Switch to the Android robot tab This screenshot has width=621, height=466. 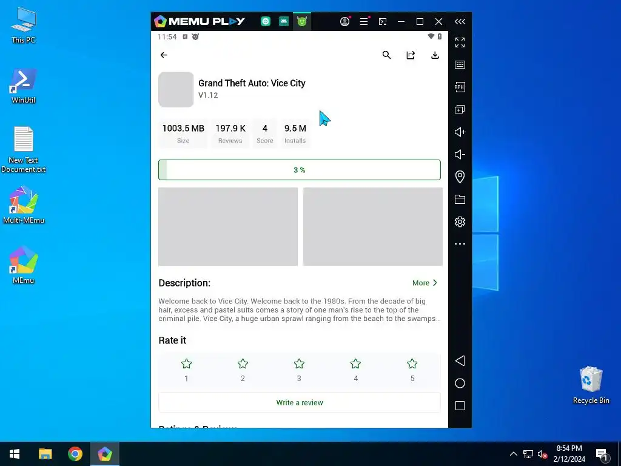tap(284, 21)
